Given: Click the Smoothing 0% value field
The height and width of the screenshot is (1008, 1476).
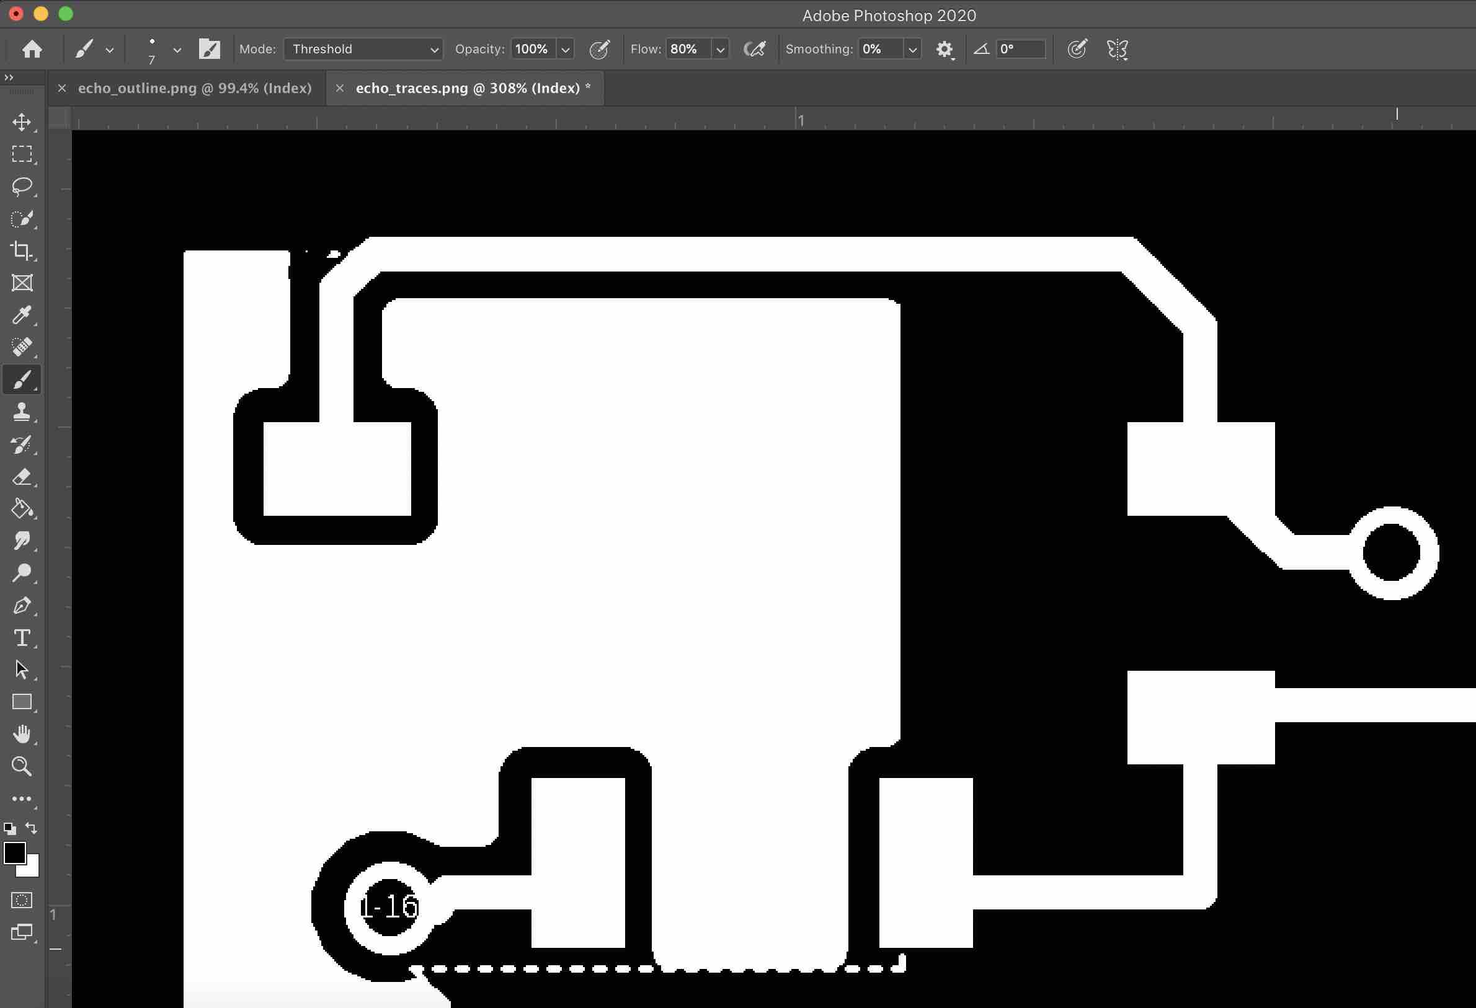Looking at the screenshot, I should coord(881,50).
